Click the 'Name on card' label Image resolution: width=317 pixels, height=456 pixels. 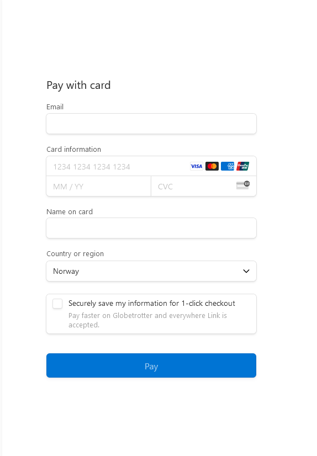70,212
